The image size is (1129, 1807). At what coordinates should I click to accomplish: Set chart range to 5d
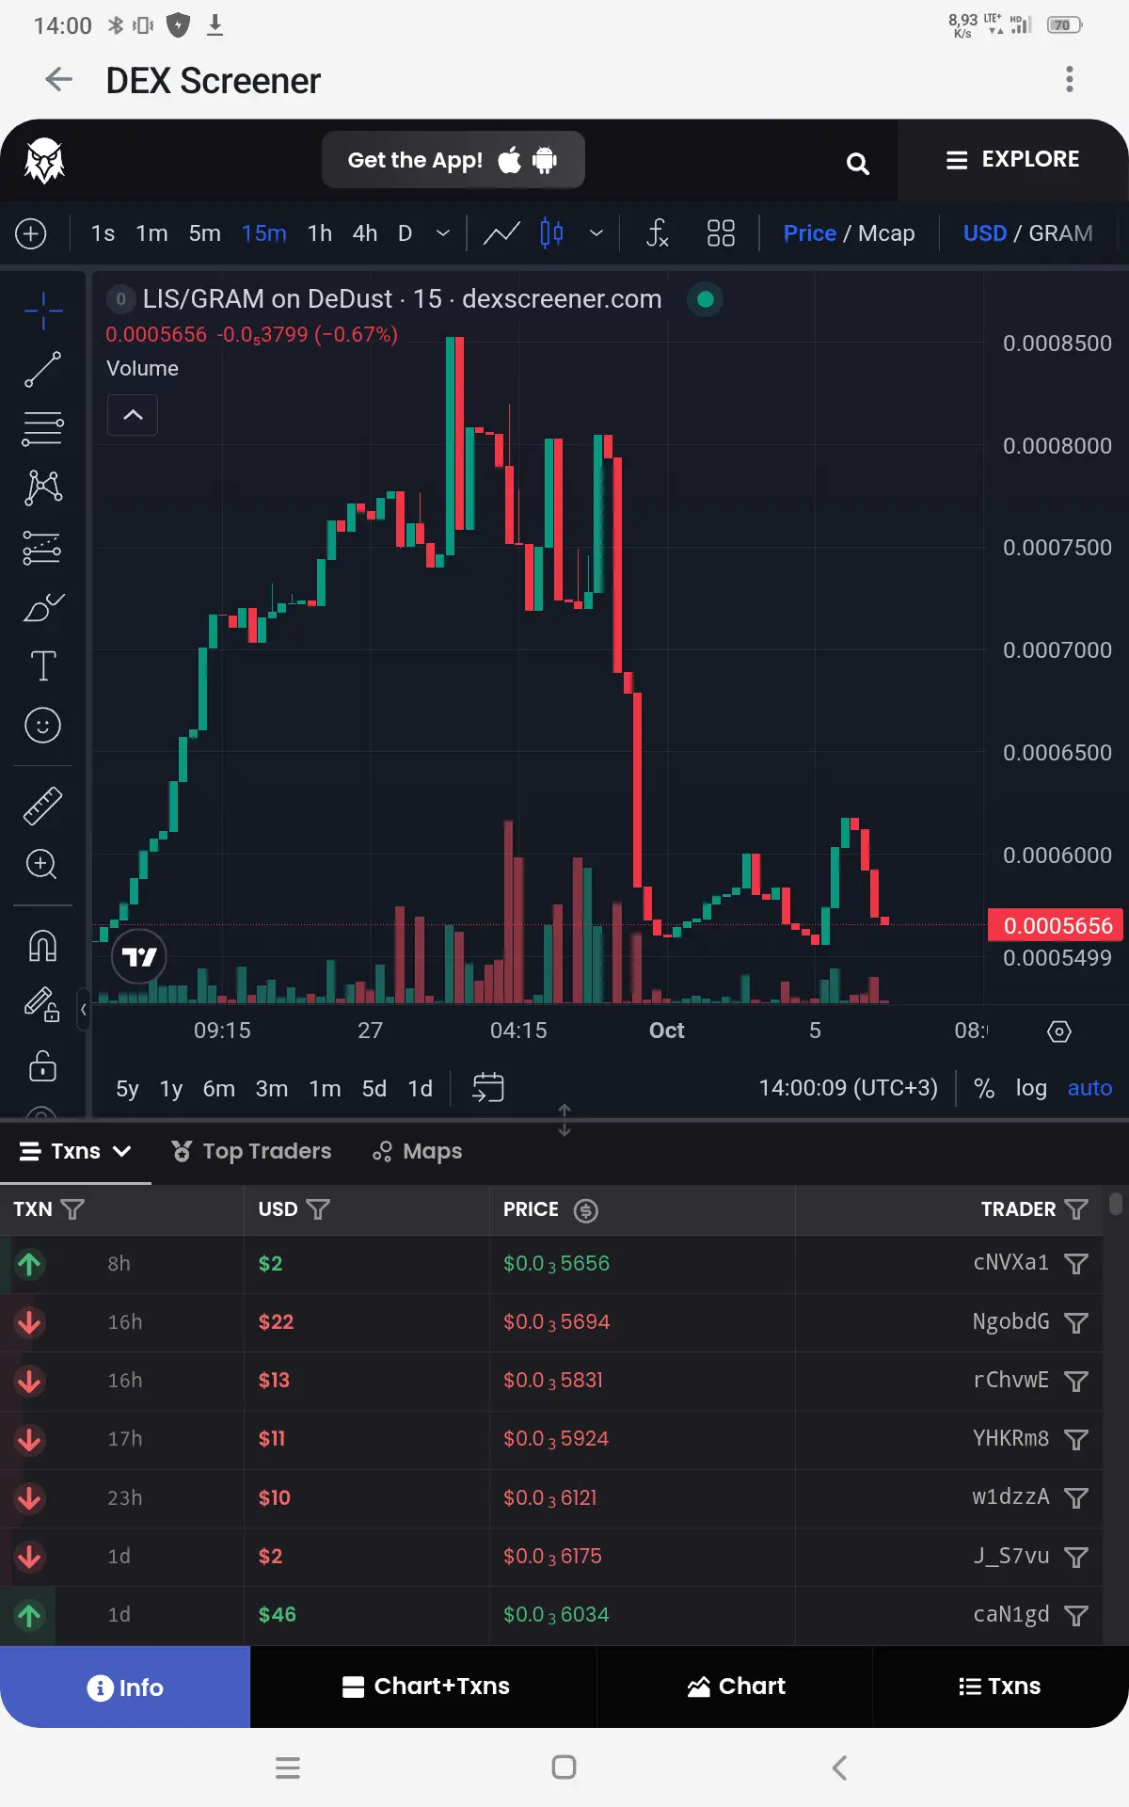[x=374, y=1089]
